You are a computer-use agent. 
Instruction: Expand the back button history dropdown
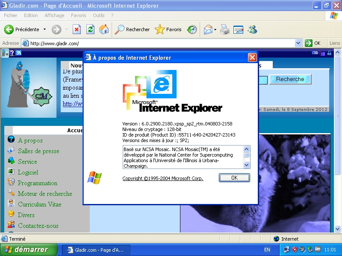point(44,29)
